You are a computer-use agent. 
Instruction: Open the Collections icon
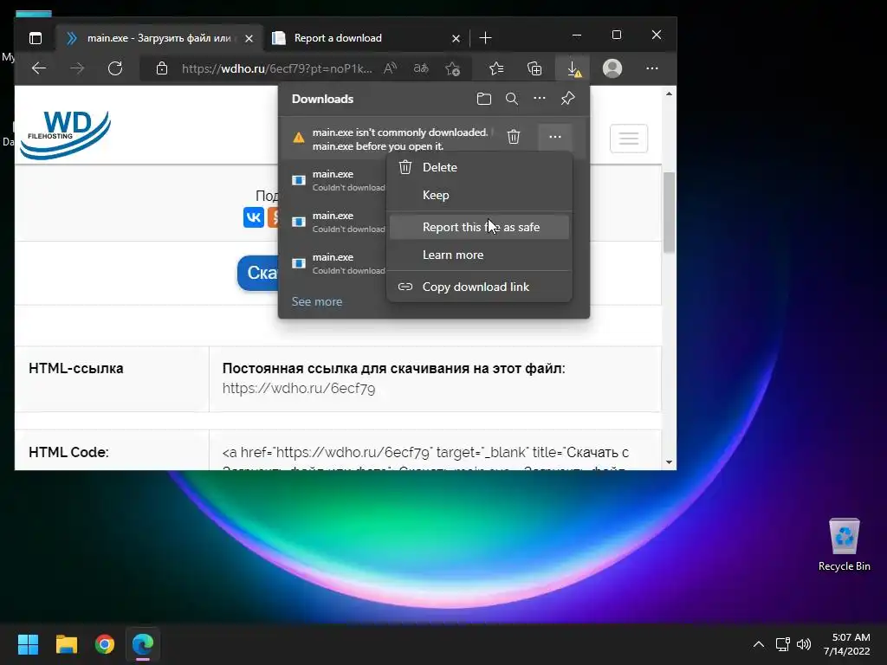534,68
